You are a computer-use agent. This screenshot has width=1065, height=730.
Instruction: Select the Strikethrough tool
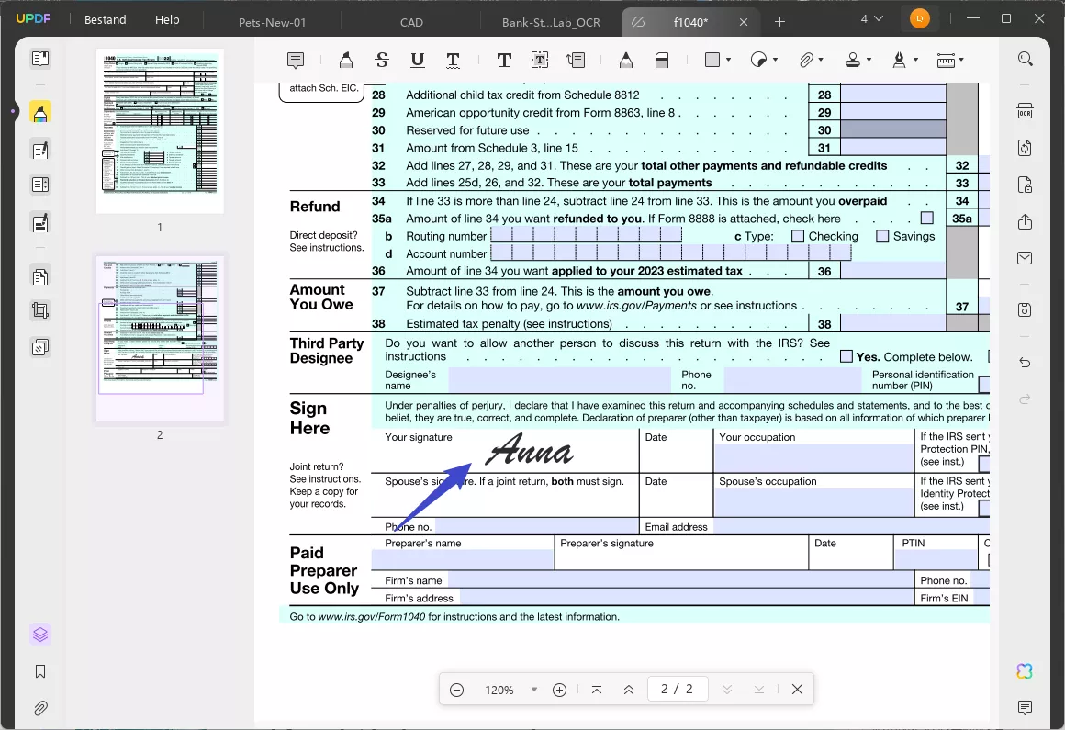coord(382,61)
